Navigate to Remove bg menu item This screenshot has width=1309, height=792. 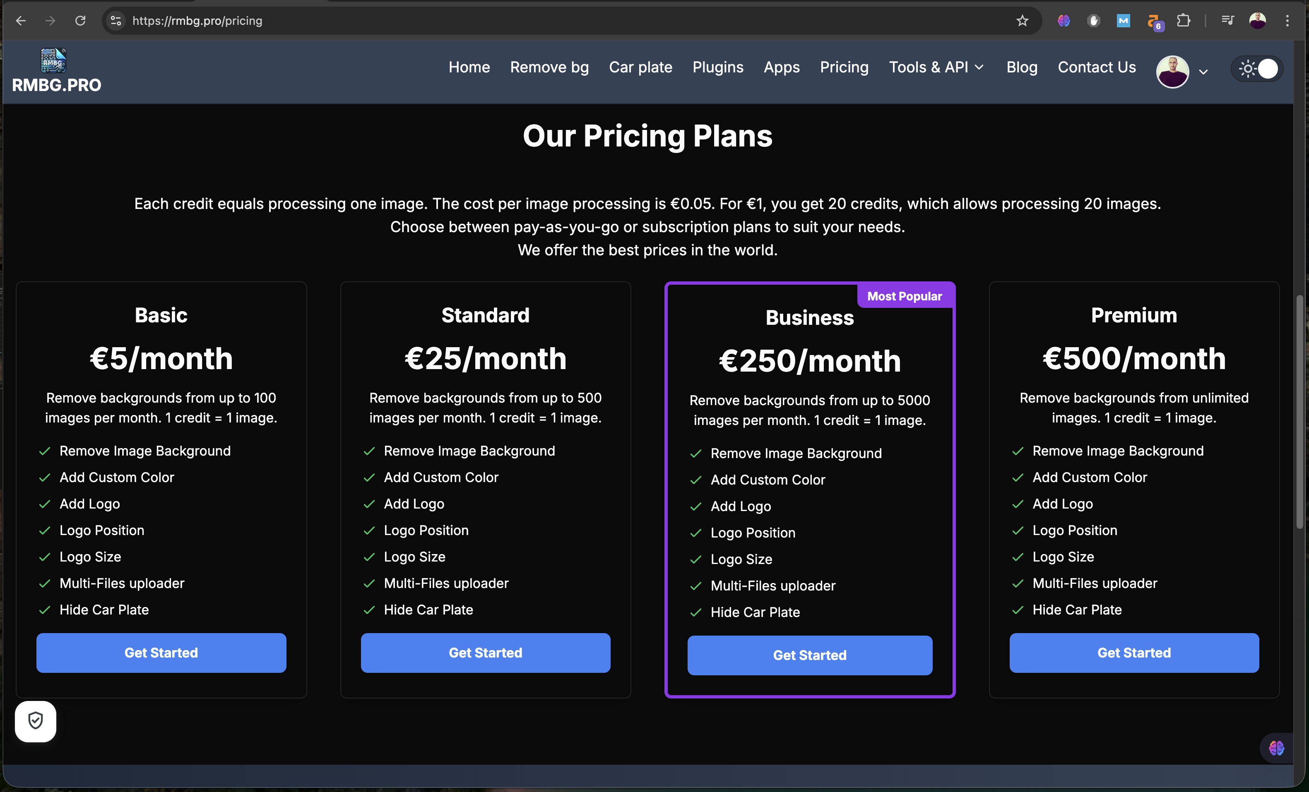(x=549, y=67)
